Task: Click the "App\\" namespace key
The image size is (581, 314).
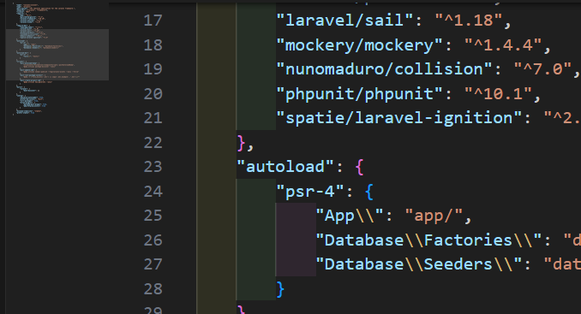Action: [x=350, y=216]
